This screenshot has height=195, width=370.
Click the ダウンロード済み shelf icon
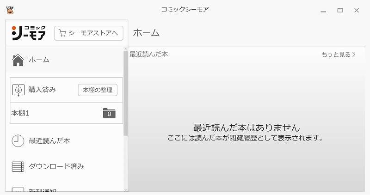coord(18,166)
